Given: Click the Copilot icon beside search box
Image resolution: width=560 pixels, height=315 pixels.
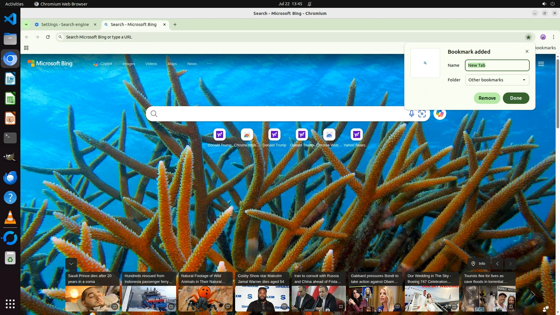Looking at the screenshot, I should coord(440,114).
